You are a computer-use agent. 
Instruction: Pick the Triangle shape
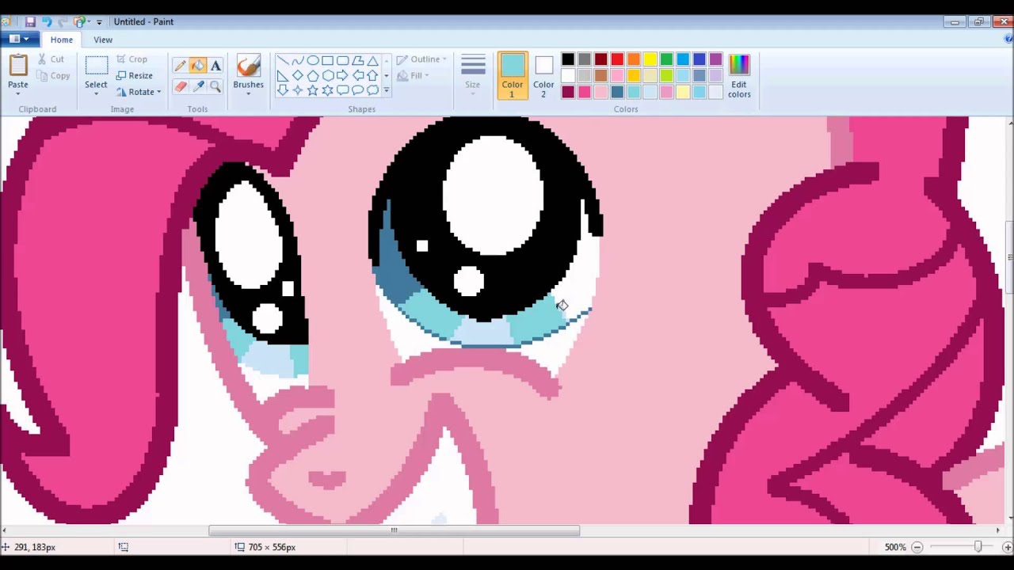[x=372, y=61]
